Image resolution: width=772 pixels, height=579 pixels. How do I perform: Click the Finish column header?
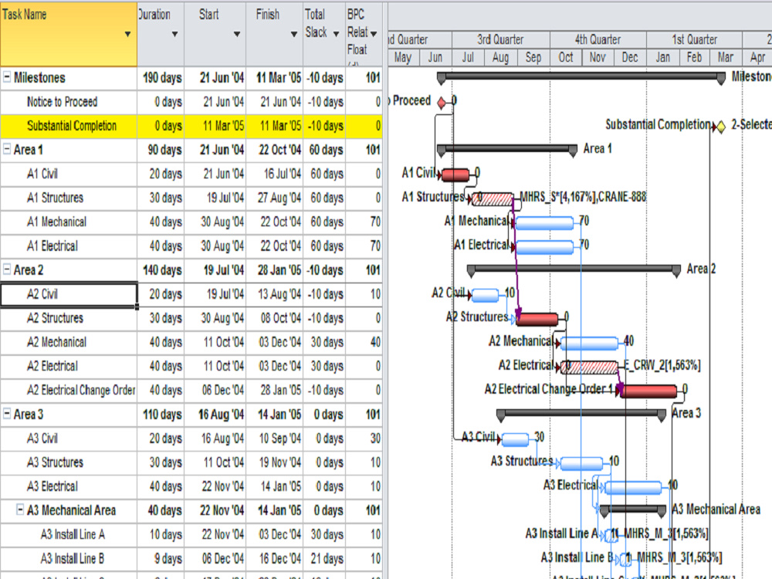coord(275,34)
